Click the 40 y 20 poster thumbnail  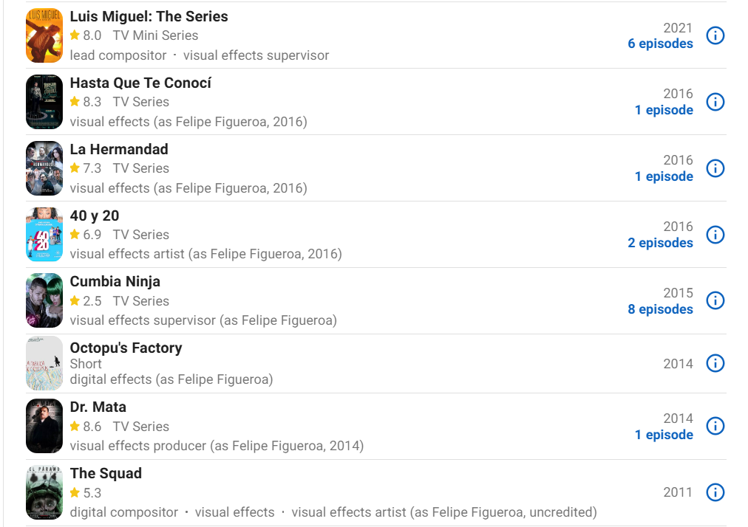tap(44, 235)
